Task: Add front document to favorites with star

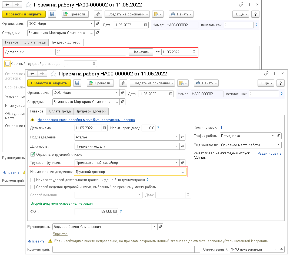Action: [54, 74]
